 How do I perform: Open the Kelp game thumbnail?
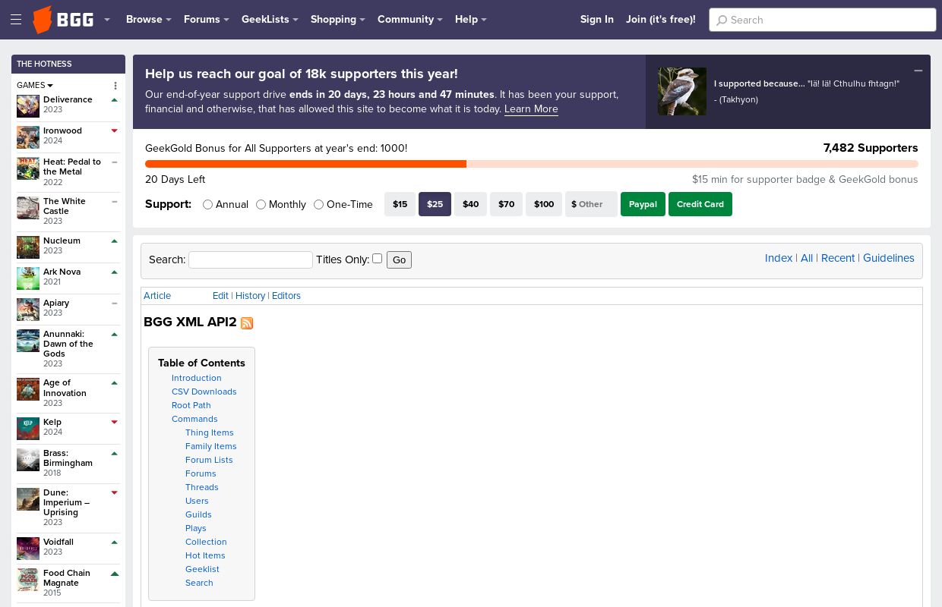[28, 428]
